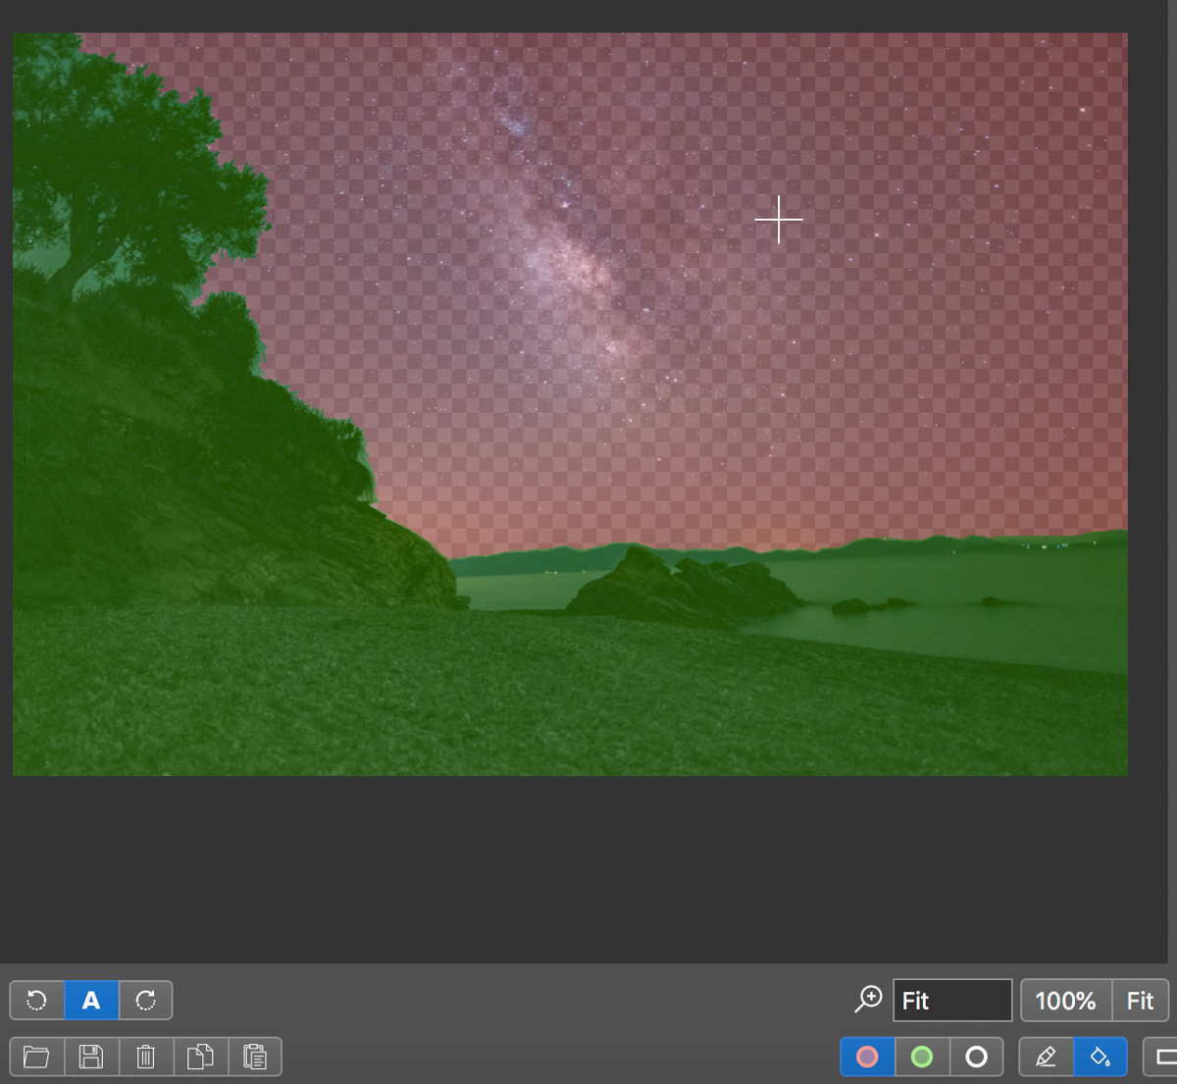Open an image with the folder icon
This screenshot has height=1084, width=1177.
click(37, 1057)
